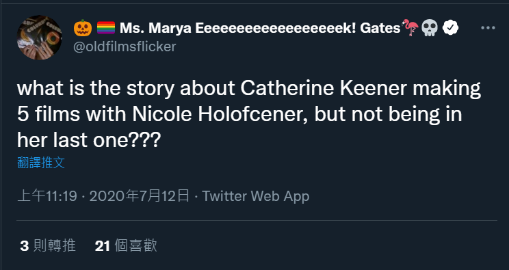Click the bold like count number 21
Screen dimensions: 509x270
102,246
